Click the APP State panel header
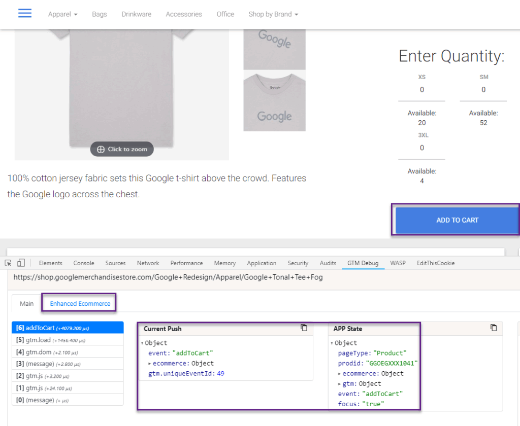The image size is (520, 426). (x=415, y=329)
